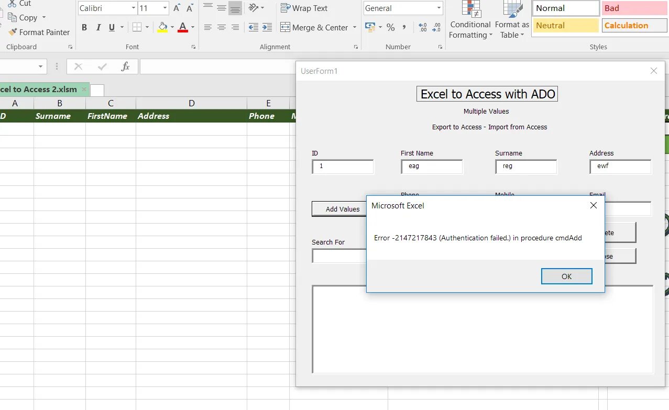Select Middle Align icon
This screenshot has height=410, width=669.
click(222, 8)
